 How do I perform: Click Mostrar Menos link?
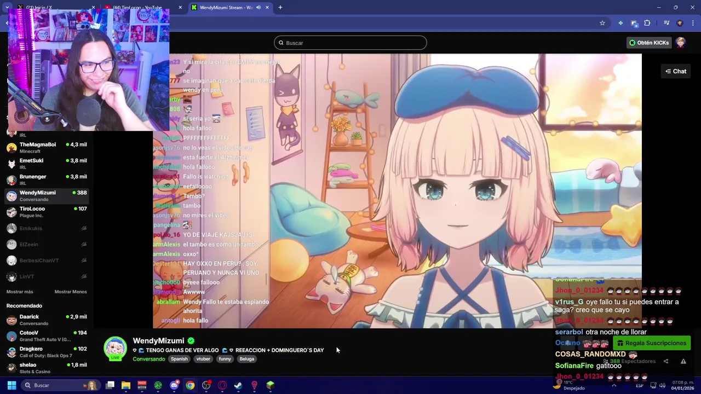[71, 292]
